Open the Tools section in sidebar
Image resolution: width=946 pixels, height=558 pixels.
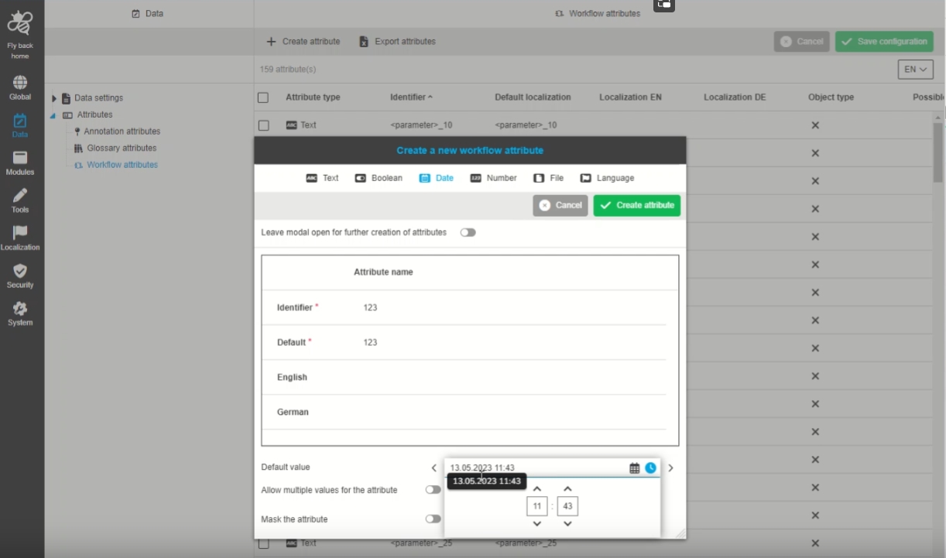coord(20,200)
